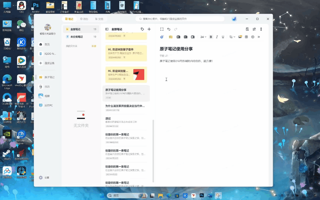The image size is (320, 200).
Task: Click the note body text 原子笔记使用小V写作
Action: pos(186,61)
